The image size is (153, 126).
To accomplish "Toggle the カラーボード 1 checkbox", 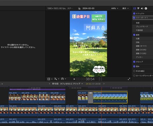I will [x=134, y=18].
